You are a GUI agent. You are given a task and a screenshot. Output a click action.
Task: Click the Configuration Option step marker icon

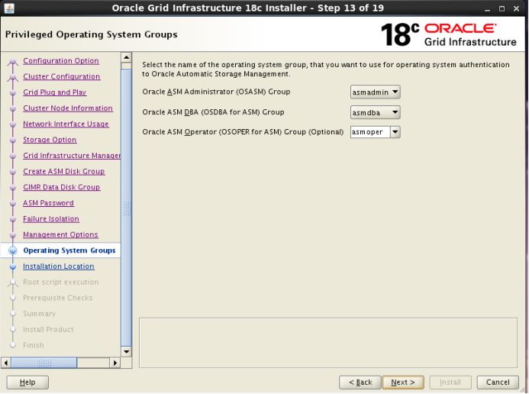(x=13, y=61)
